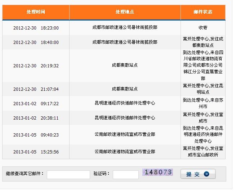Image resolution: width=236 pixels, height=192 pixels.
Task: Click the 处理地点 column header
Action: click(x=125, y=12)
